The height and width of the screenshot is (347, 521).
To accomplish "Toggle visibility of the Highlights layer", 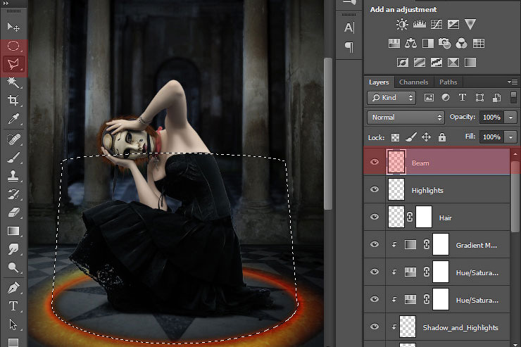I will coord(375,190).
